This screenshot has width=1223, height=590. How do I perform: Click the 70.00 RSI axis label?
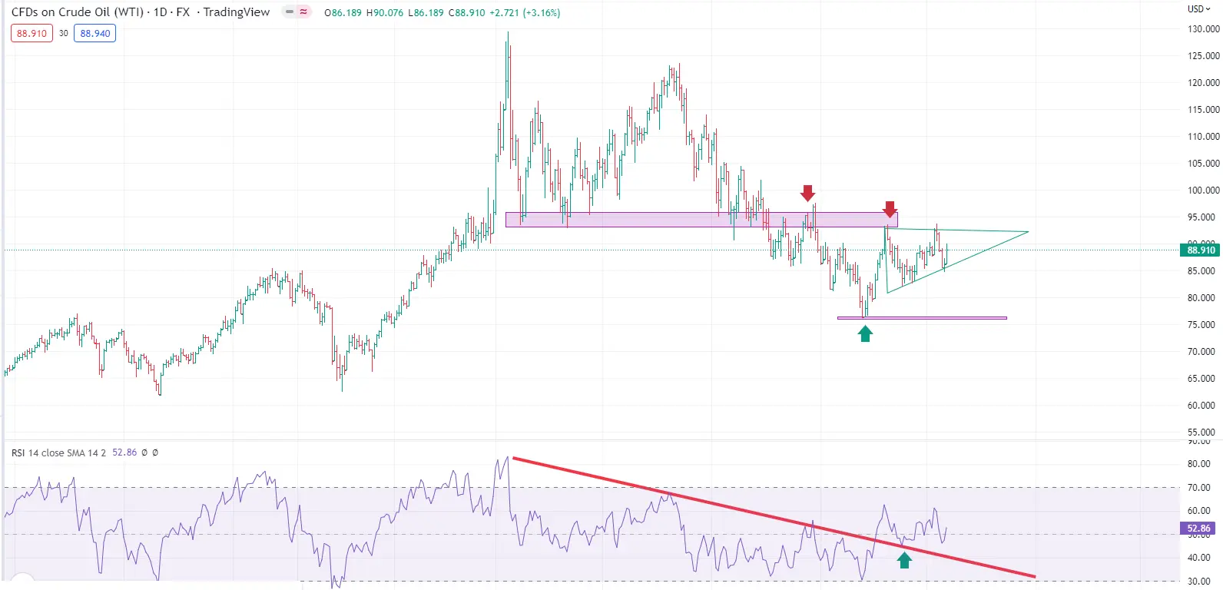pyautogui.click(x=1198, y=488)
